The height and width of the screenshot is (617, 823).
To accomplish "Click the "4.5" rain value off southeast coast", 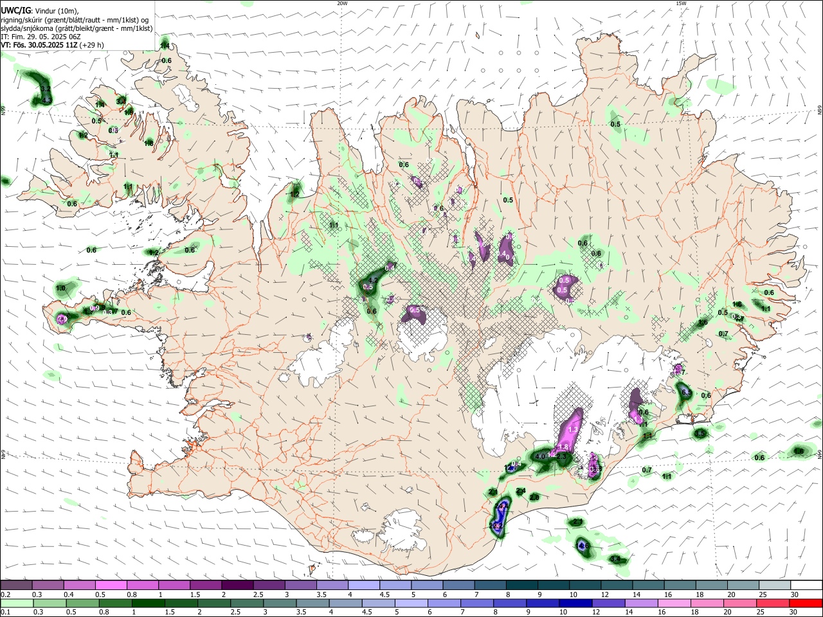I will [701, 434].
